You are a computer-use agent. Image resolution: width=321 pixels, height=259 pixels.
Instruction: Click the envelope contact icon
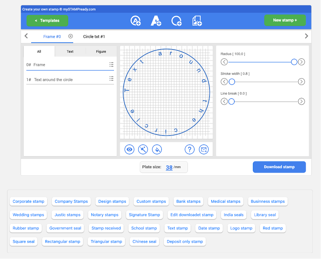(204, 149)
